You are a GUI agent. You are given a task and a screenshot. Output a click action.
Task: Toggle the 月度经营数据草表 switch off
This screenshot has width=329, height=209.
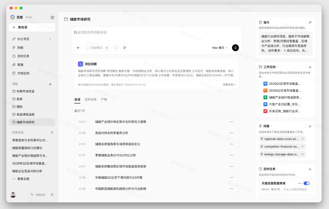pos(306,183)
